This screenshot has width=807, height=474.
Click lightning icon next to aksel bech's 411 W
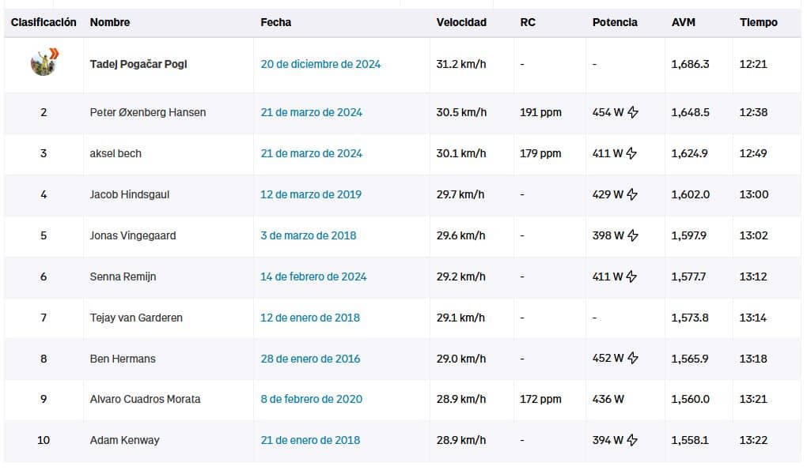point(631,154)
